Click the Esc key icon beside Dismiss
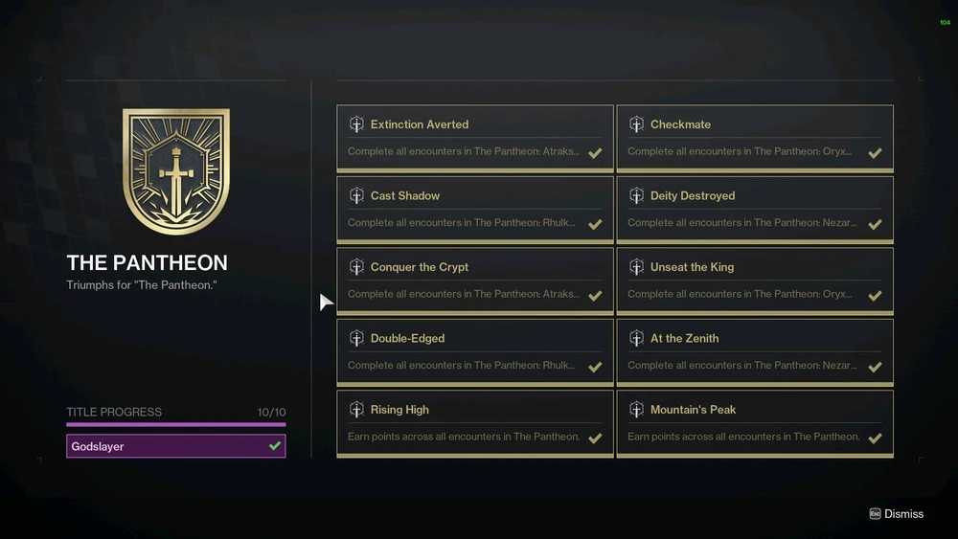The image size is (958, 539). (875, 514)
